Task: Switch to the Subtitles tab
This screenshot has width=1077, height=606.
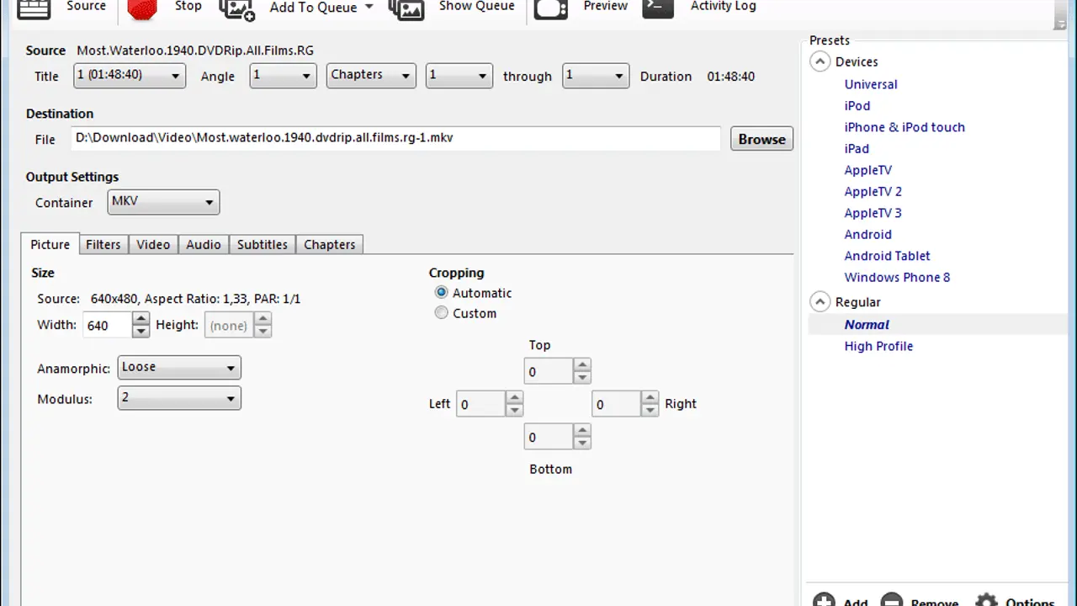Action: 262,244
